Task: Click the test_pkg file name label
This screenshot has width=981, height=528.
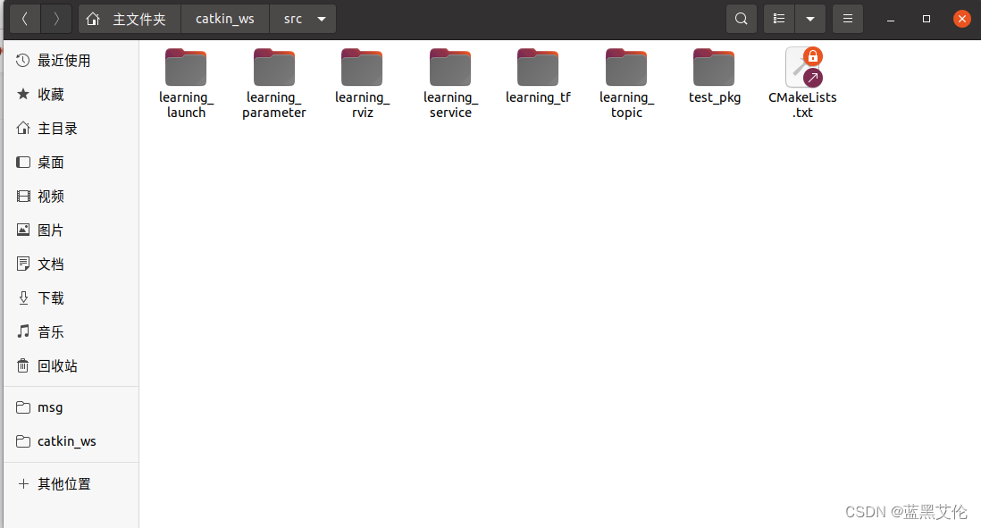Action: tap(715, 97)
